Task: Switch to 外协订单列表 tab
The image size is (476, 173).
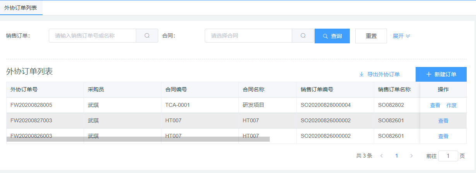Action: click(21, 8)
